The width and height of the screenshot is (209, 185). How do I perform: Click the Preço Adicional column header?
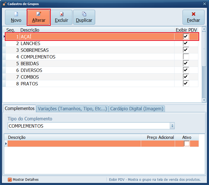click(x=158, y=137)
